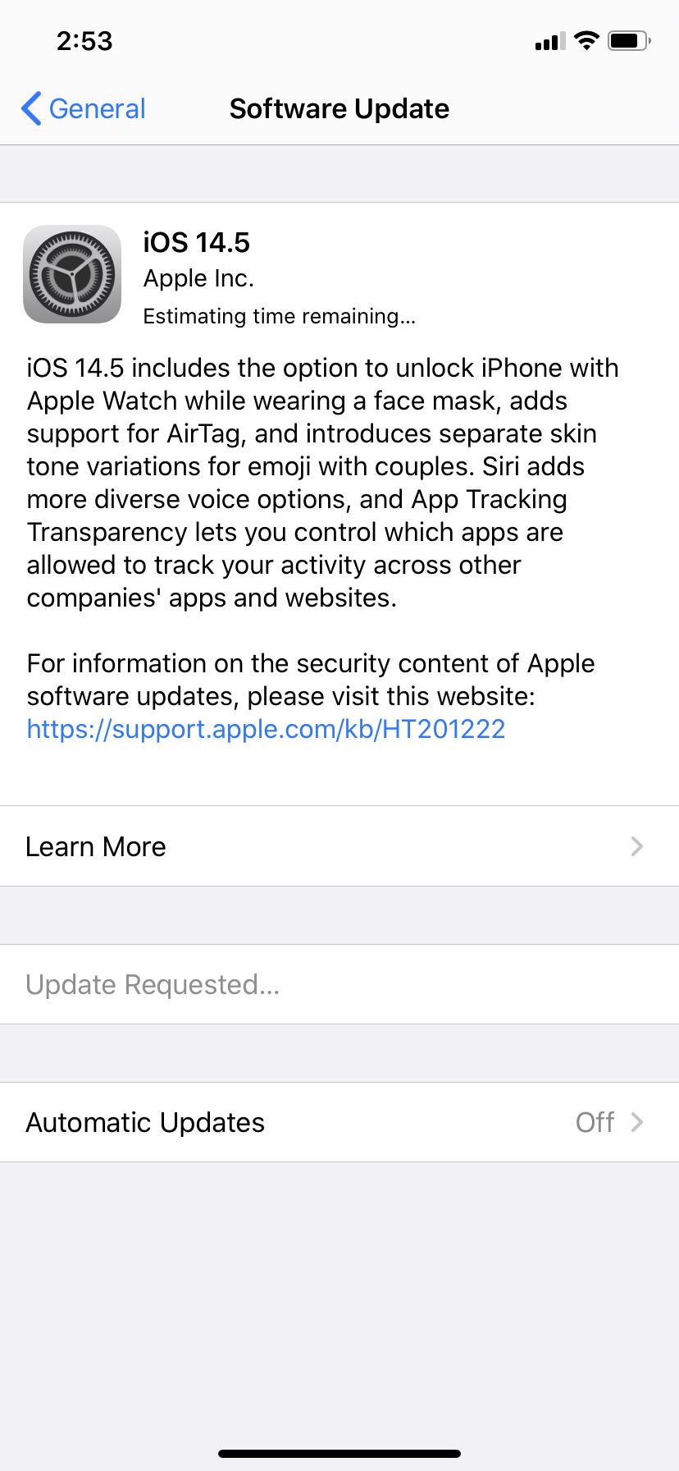Tap the Wi-Fi status icon
The width and height of the screenshot is (679, 1471).
[586, 40]
